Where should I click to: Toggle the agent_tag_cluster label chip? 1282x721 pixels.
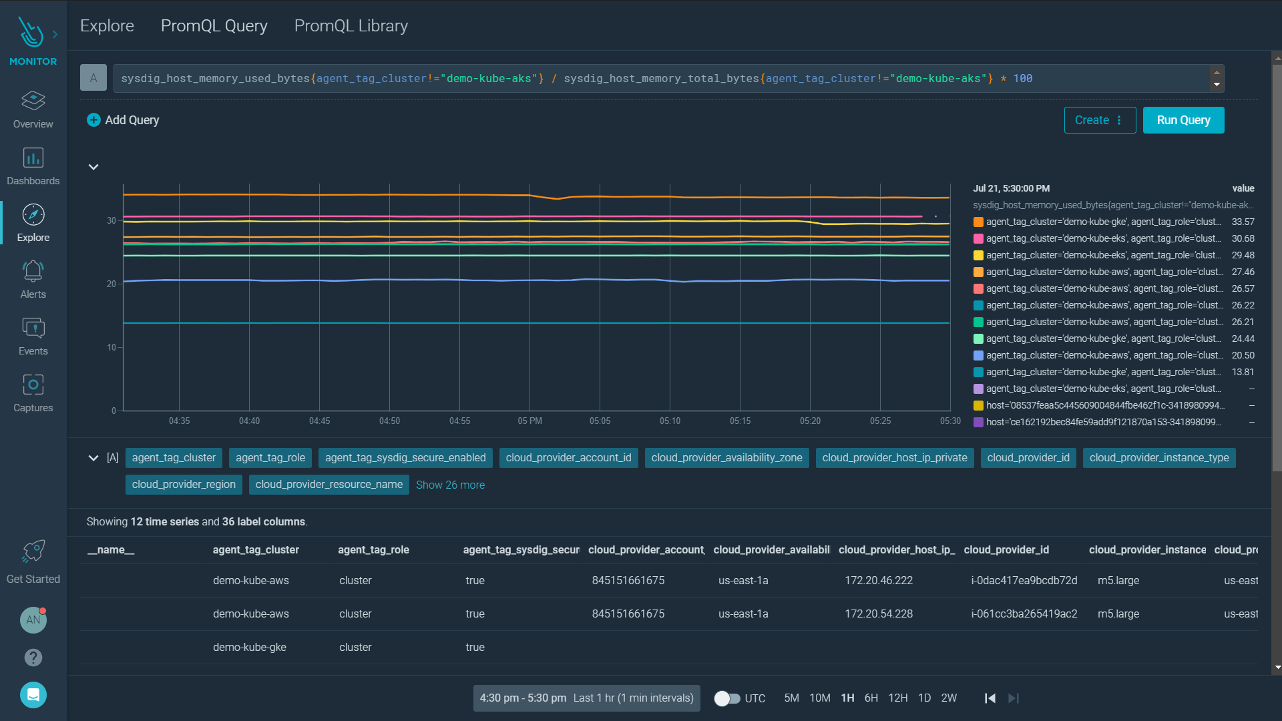point(174,458)
